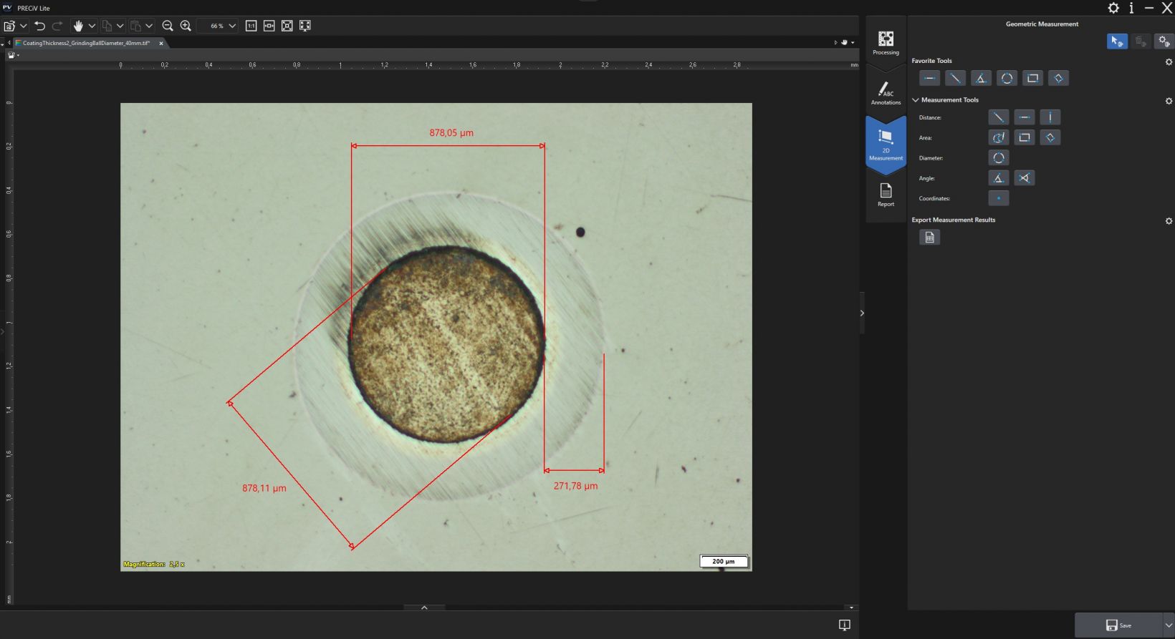Screen dimensions: 1175x639
Task: Select the CoatingThickness2_GrindingBallDiameter_40mm.tif tab
Action: (86, 43)
